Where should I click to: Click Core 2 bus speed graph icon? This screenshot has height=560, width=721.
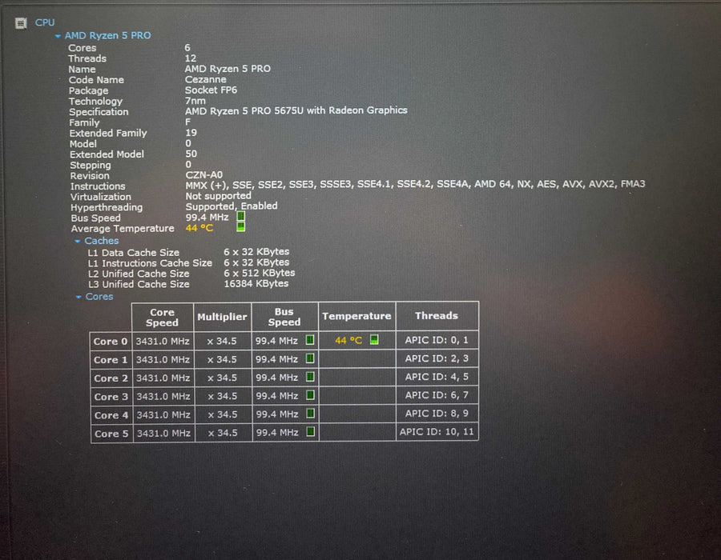coord(310,377)
